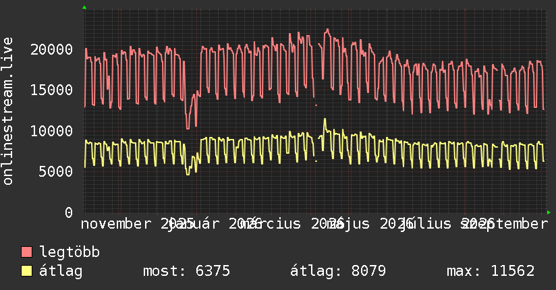Click the november x-axis label
The image size is (556, 290).
point(116,224)
